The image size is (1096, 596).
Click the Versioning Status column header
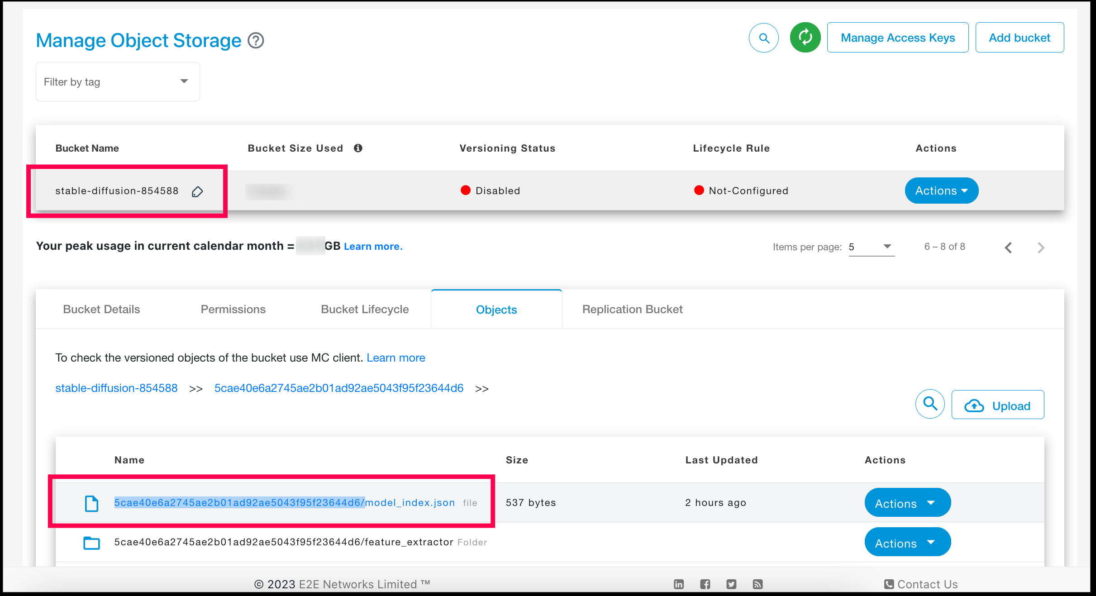[507, 148]
